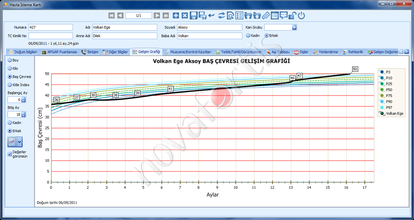This screenshot has height=220, width=414.
Task: Uncheck the Değerler görünsün checkbox
Action: click(x=10, y=154)
